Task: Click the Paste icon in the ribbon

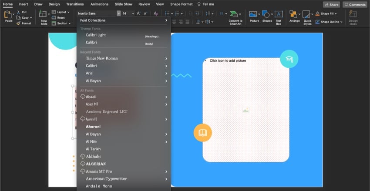Action: point(8,15)
